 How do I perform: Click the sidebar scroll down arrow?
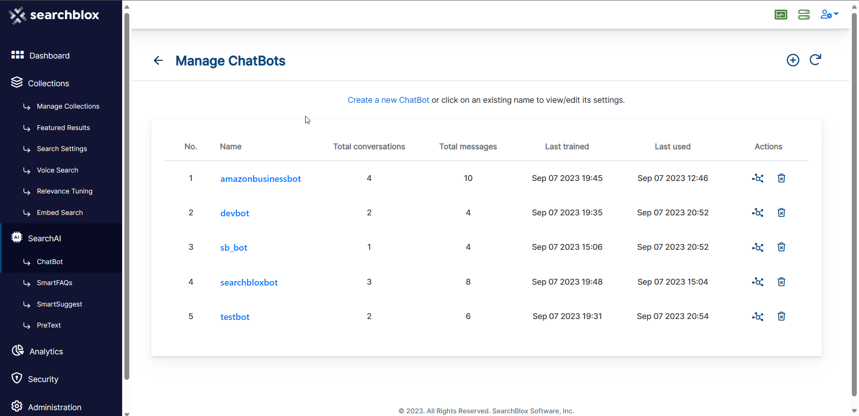(x=127, y=414)
